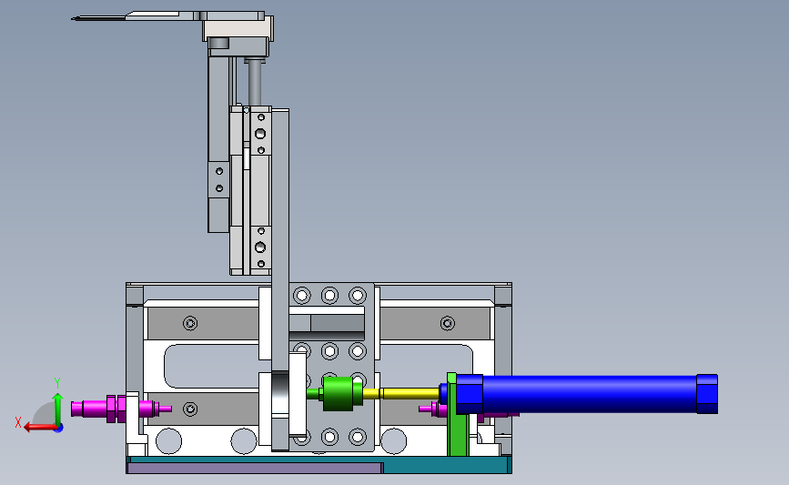Select the green Y-axis arrow of the triad
The height and width of the screenshot is (485, 789).
click(x=58, y=410)
